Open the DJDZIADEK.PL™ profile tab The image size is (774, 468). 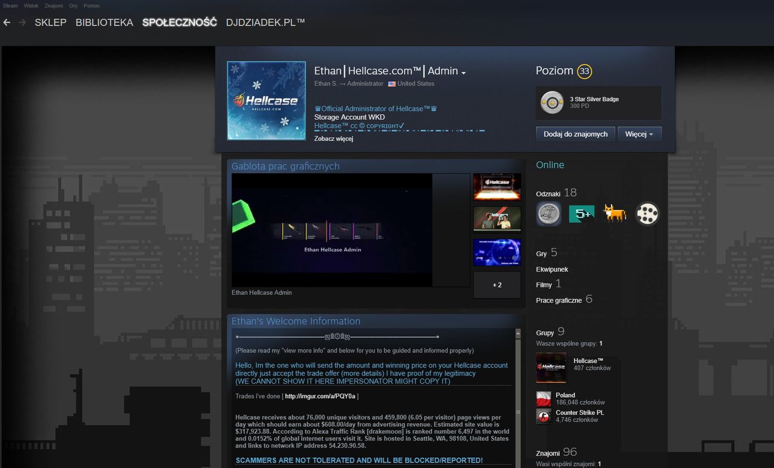(265, 22)
